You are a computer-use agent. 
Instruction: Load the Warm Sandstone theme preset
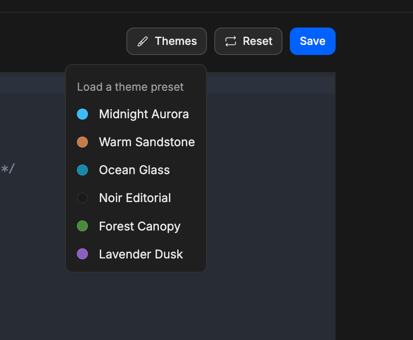(x=136, y=142)
